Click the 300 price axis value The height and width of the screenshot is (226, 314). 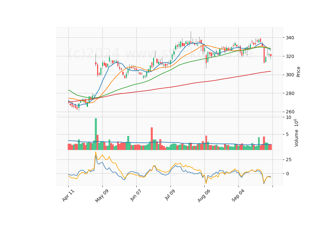click(290, 75)
